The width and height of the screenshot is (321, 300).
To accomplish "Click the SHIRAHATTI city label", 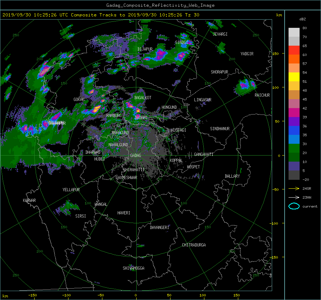I will 134,170.
